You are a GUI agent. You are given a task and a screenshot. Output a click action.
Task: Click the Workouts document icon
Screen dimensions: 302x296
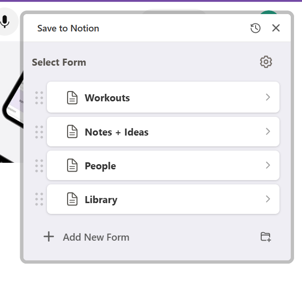(x=72, y=98)
